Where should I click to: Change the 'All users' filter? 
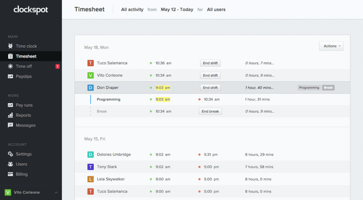(x=216, y=9)
